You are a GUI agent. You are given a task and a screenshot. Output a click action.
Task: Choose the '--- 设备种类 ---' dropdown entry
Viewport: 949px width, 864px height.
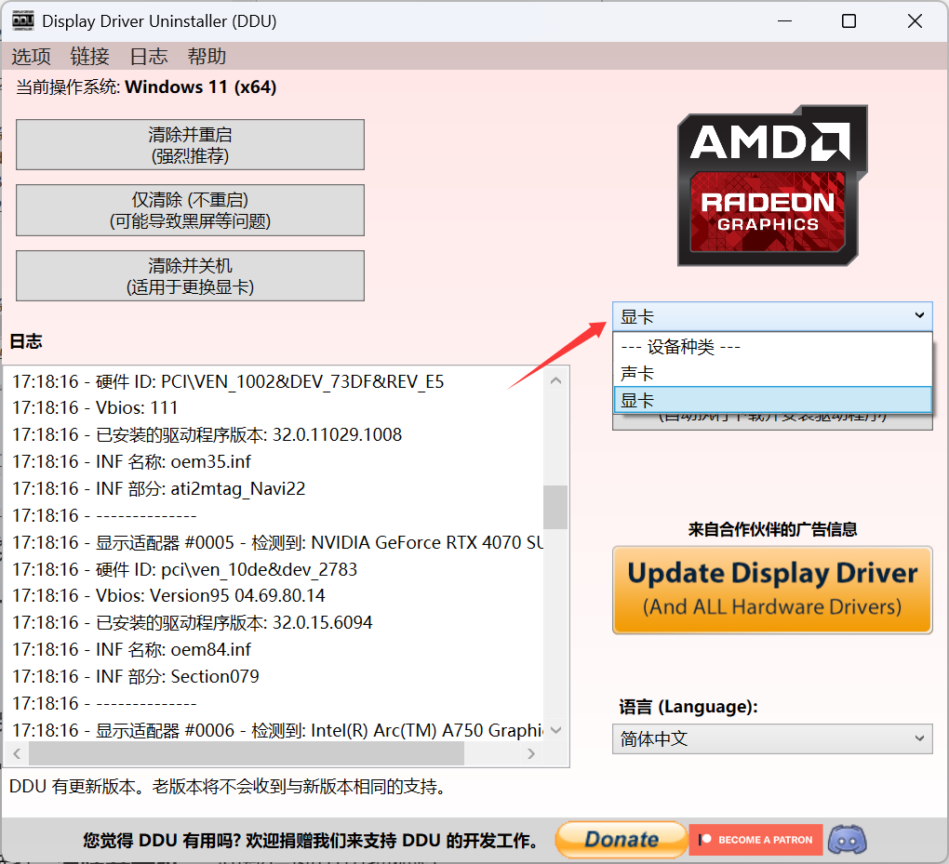(x=772, y=347)
